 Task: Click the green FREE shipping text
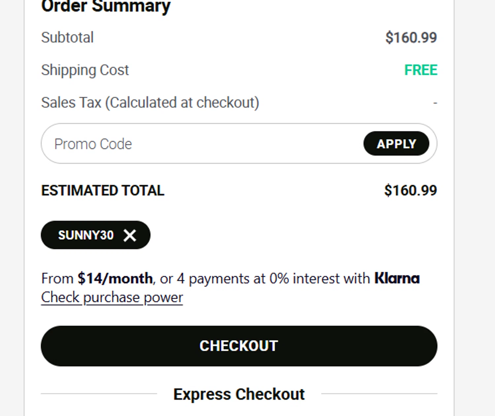coord(421,70)
